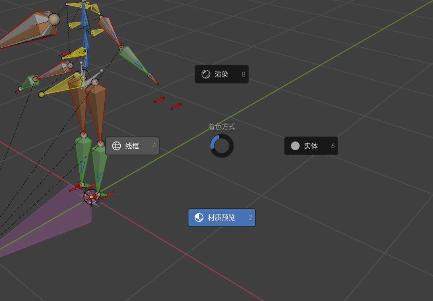The height and width of the screenshot is (301, 433).
Task: Pick 材质预览 (Material Preview) option
Action: coord(221,218)
